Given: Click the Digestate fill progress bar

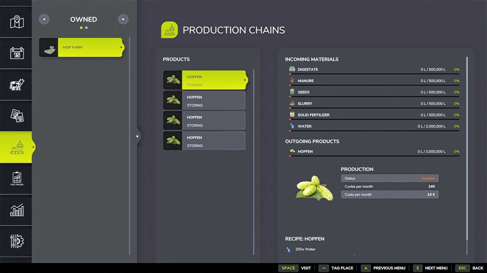Looking at the screenshot, I should 374,74.
